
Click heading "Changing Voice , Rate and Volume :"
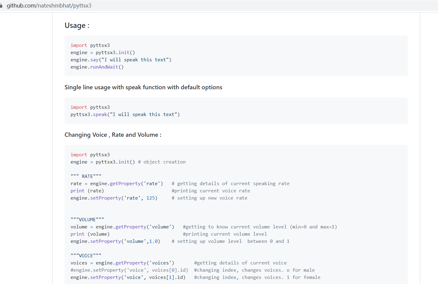point(113,135)
